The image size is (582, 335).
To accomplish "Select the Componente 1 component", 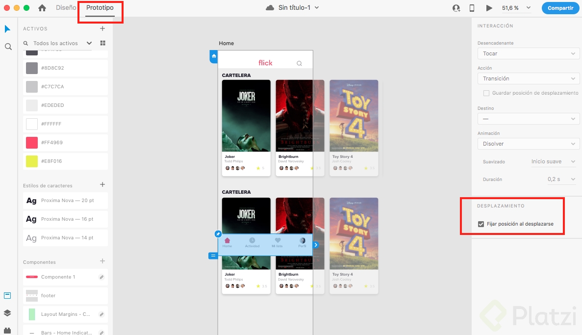I will pos(65,277).
